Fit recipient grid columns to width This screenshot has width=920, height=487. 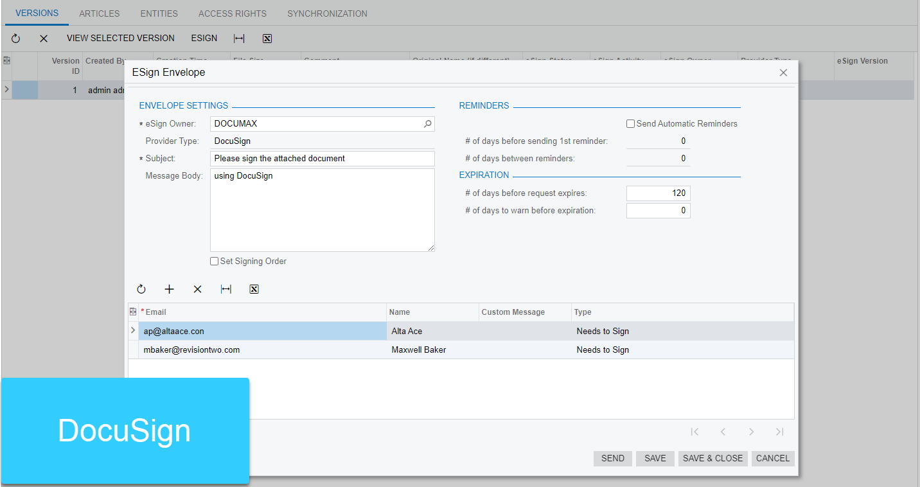[x=226, y=290]
